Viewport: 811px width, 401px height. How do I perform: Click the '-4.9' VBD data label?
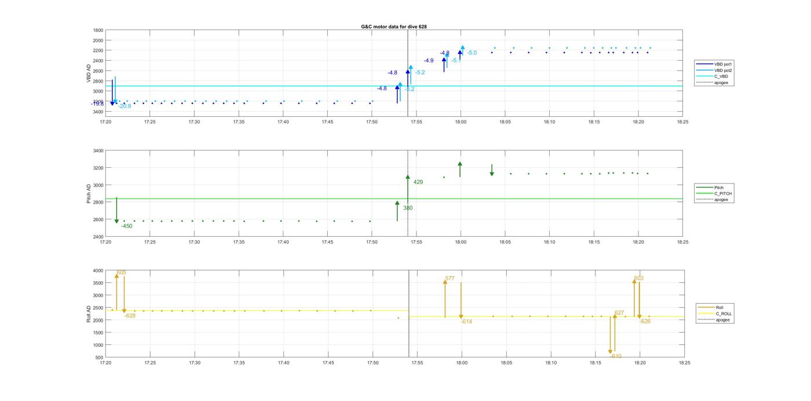(x=428, y=60)
